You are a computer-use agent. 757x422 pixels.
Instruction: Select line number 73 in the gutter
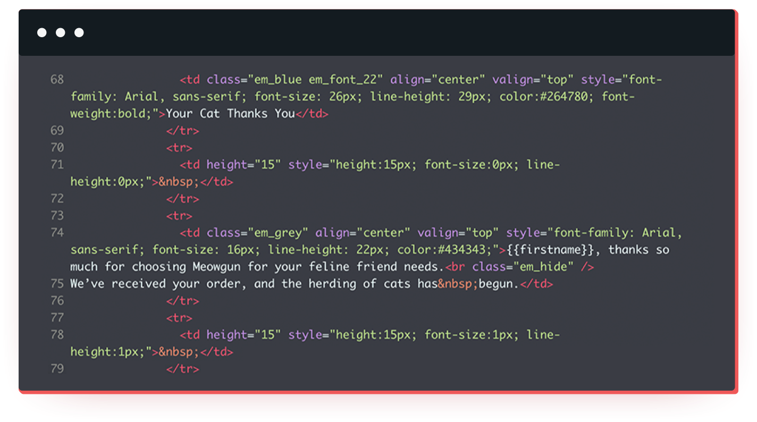pyautogui.click(x=57, y=216)
